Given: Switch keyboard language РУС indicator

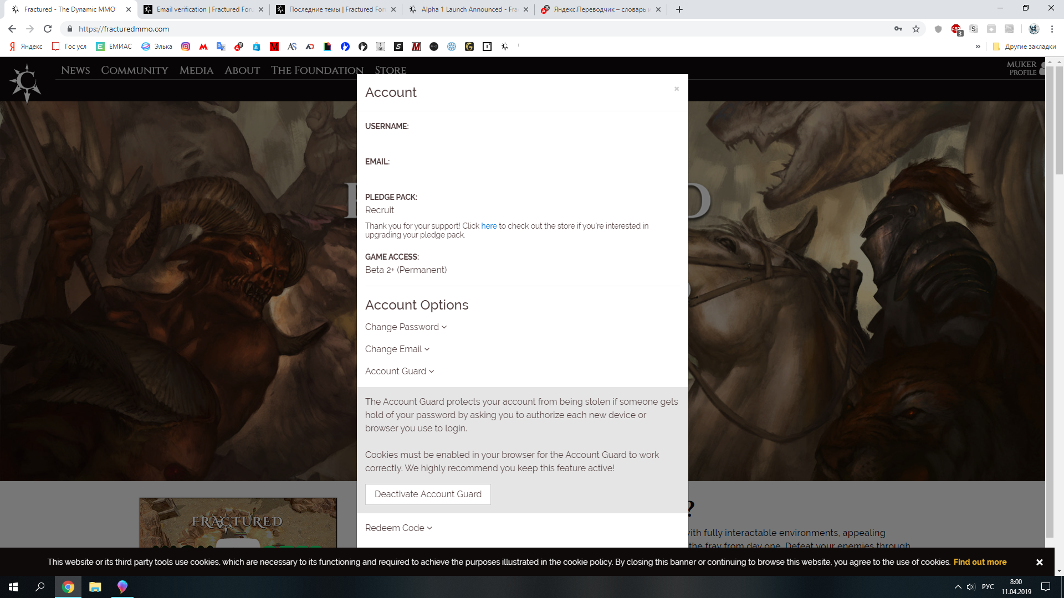Looking at the screenshot, I should pyautogui.click(x=988, y=587).
